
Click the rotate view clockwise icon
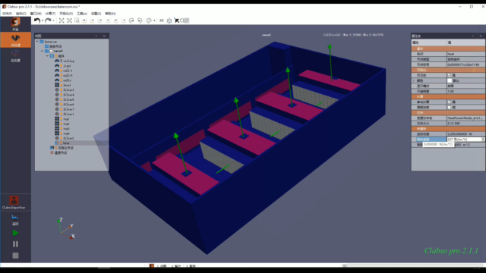point(131,20)
